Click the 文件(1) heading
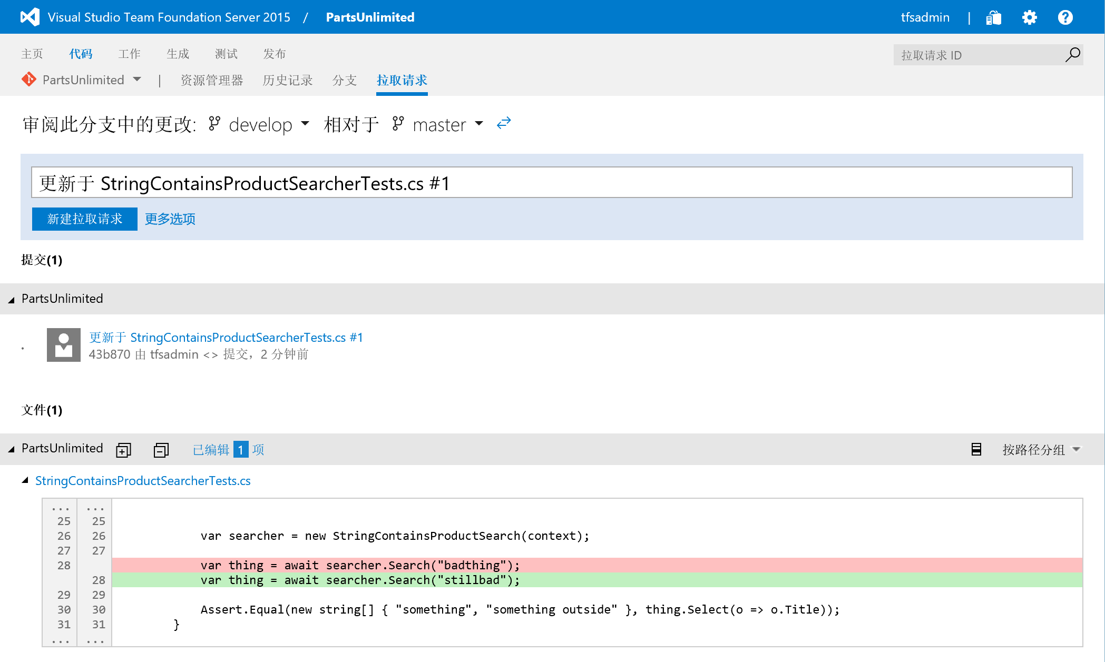 coord(42,410)
